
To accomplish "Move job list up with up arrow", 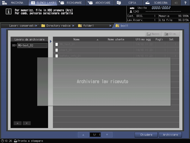I will pyautogui.click(x=18, y=123).
